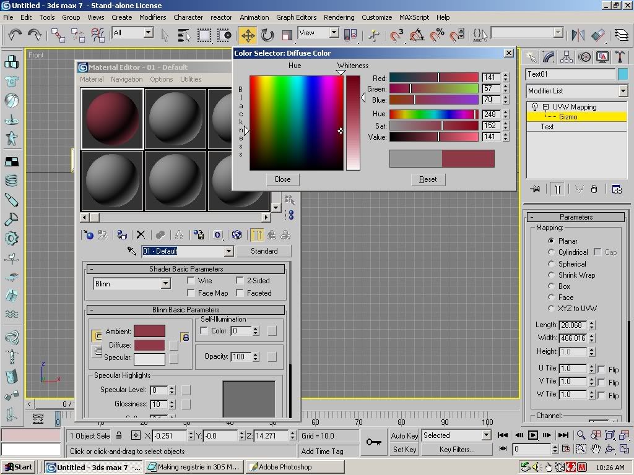Screen dimensions: 634x475
Task: Open Material Editor Utilities menu
Action: 191,79
